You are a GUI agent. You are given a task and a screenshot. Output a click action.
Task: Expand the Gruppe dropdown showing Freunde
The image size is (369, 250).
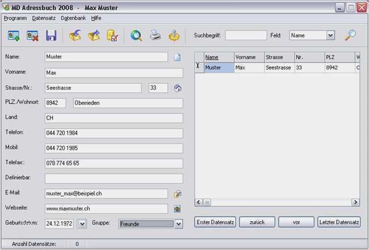[178, 224]
